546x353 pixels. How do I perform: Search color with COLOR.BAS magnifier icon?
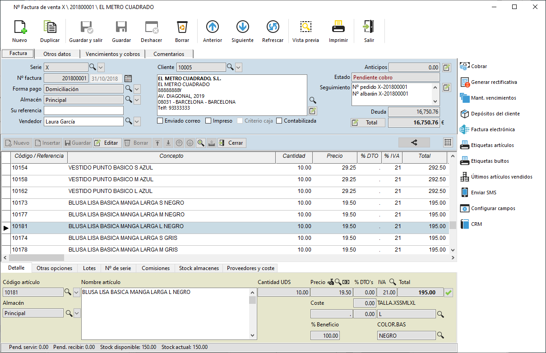click(x=440, y=335)
